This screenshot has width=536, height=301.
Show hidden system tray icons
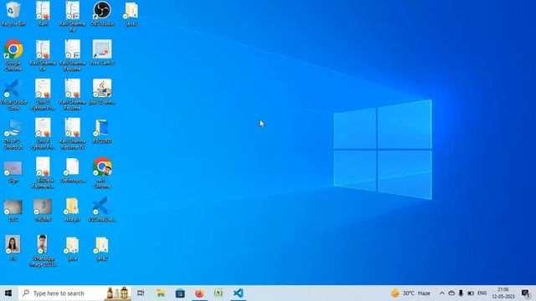[x=441, y=293]
